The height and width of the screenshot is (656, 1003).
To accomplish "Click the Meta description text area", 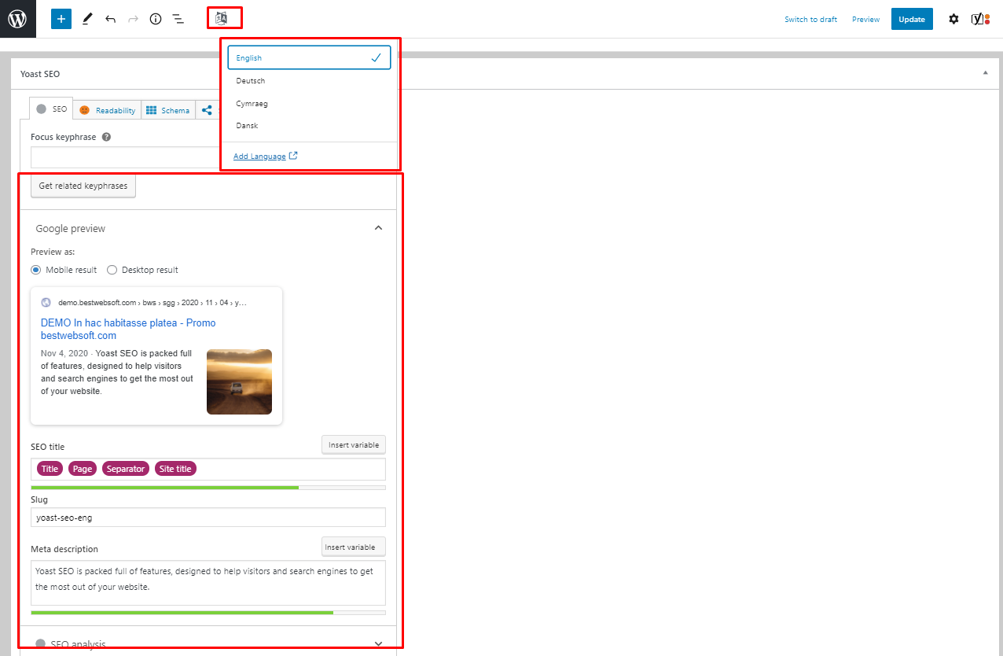I will point(208,583).
